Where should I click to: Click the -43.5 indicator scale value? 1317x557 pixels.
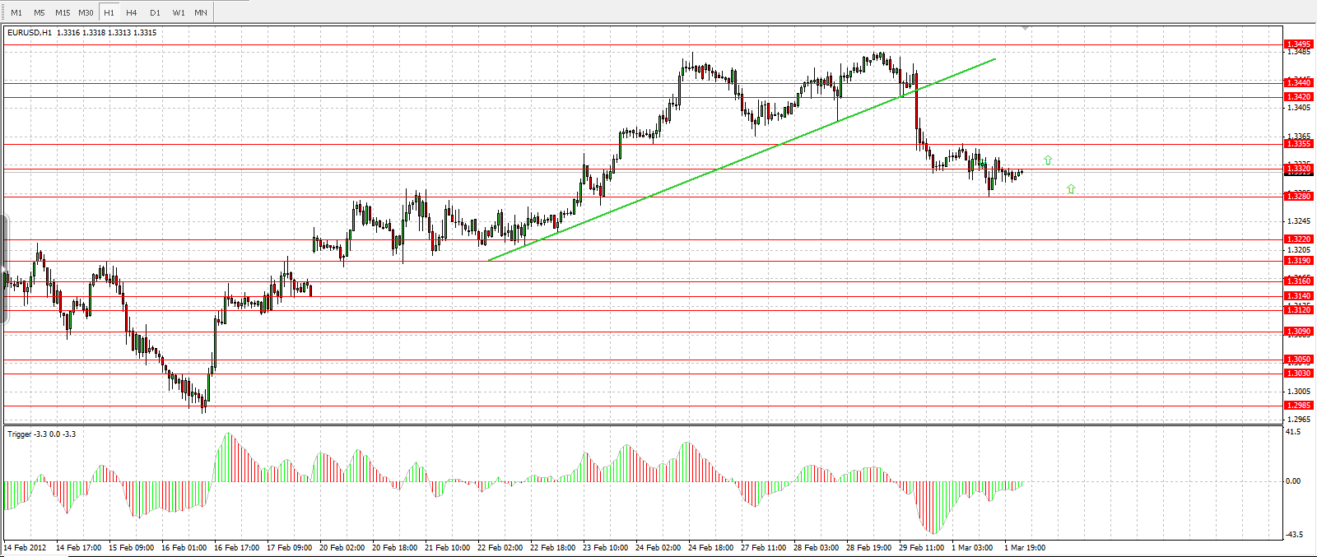point(1293,535)
